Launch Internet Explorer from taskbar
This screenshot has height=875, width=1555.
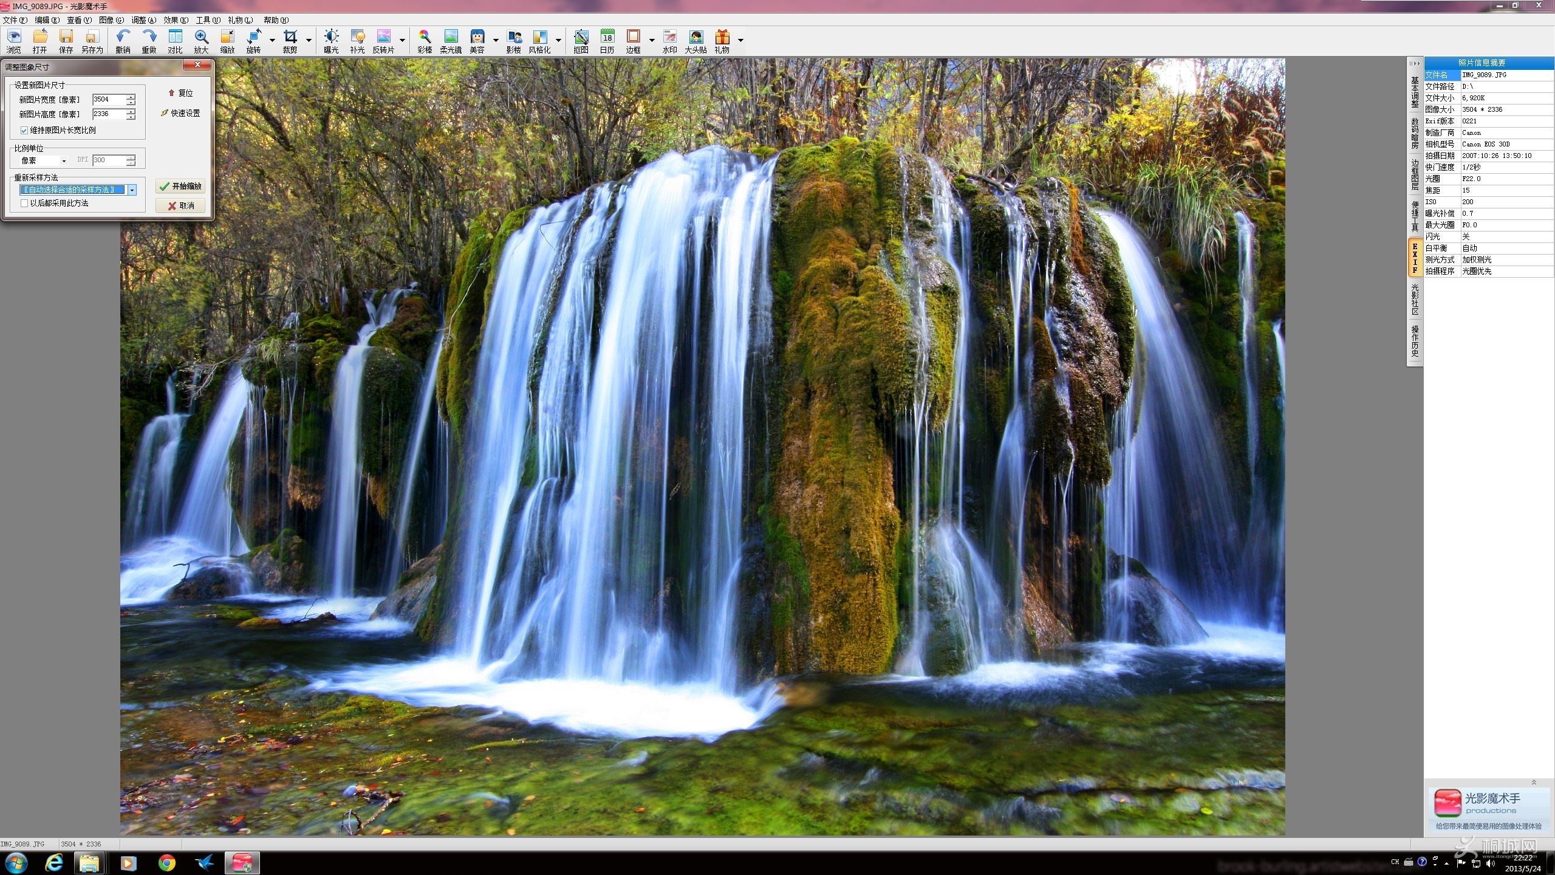coord(54,863)
